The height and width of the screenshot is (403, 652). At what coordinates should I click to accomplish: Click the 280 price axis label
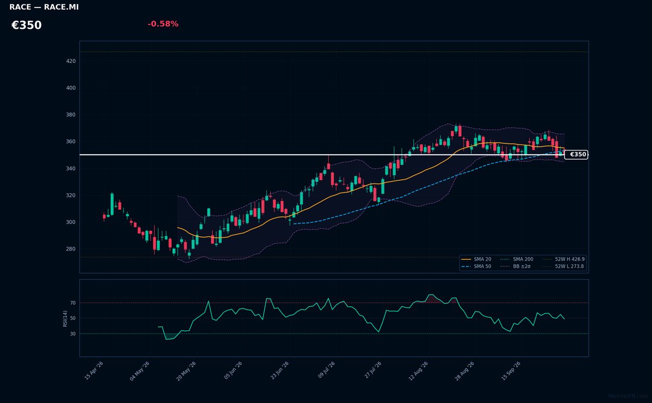point(71,249)
